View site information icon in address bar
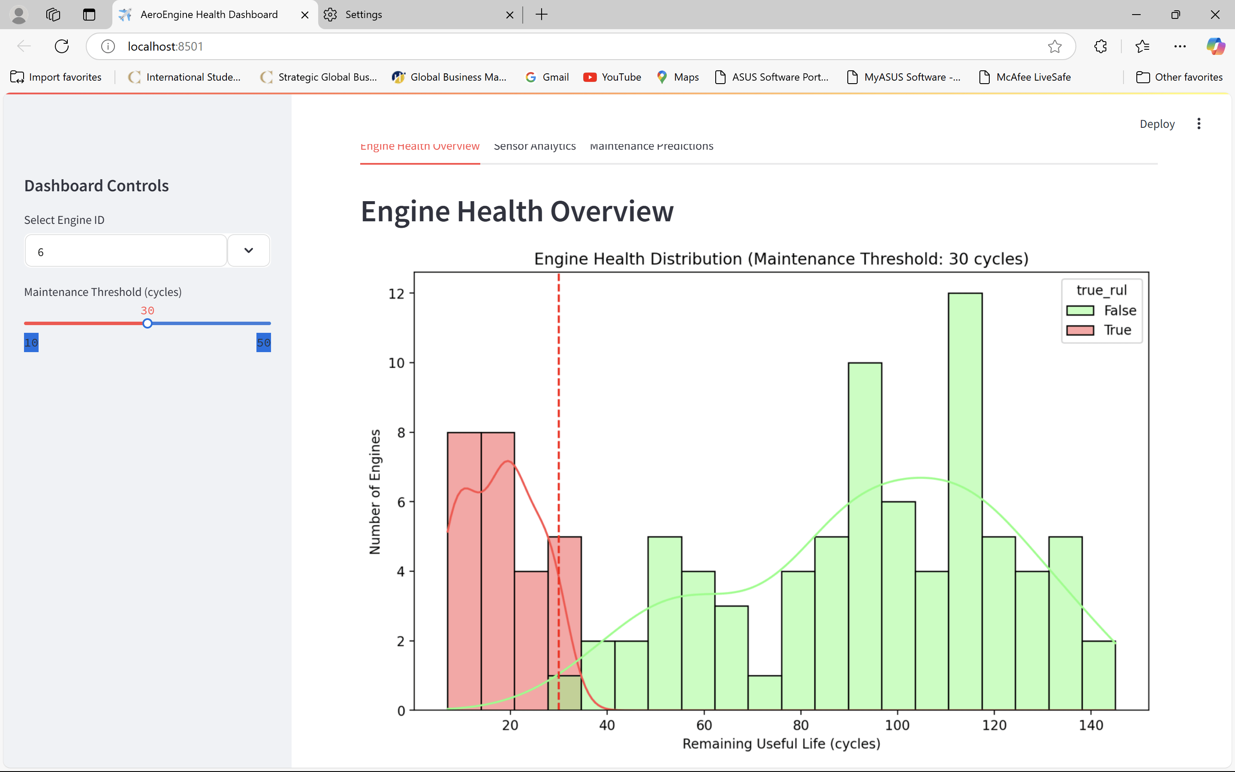Image resolution: width=1235 pixels, height=772 pixels. 108,46
